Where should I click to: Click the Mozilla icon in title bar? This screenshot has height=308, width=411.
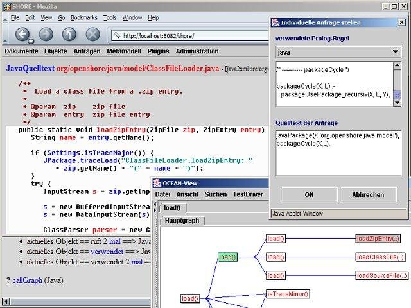(x=7, y=6)
